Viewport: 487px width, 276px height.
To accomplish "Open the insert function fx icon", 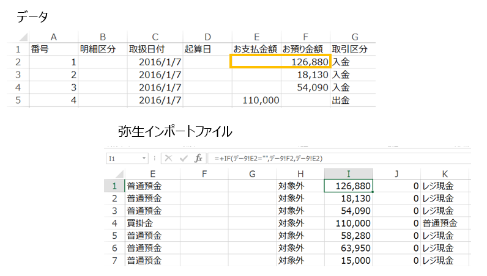I will pyautogui.click(x=198, y=159).
